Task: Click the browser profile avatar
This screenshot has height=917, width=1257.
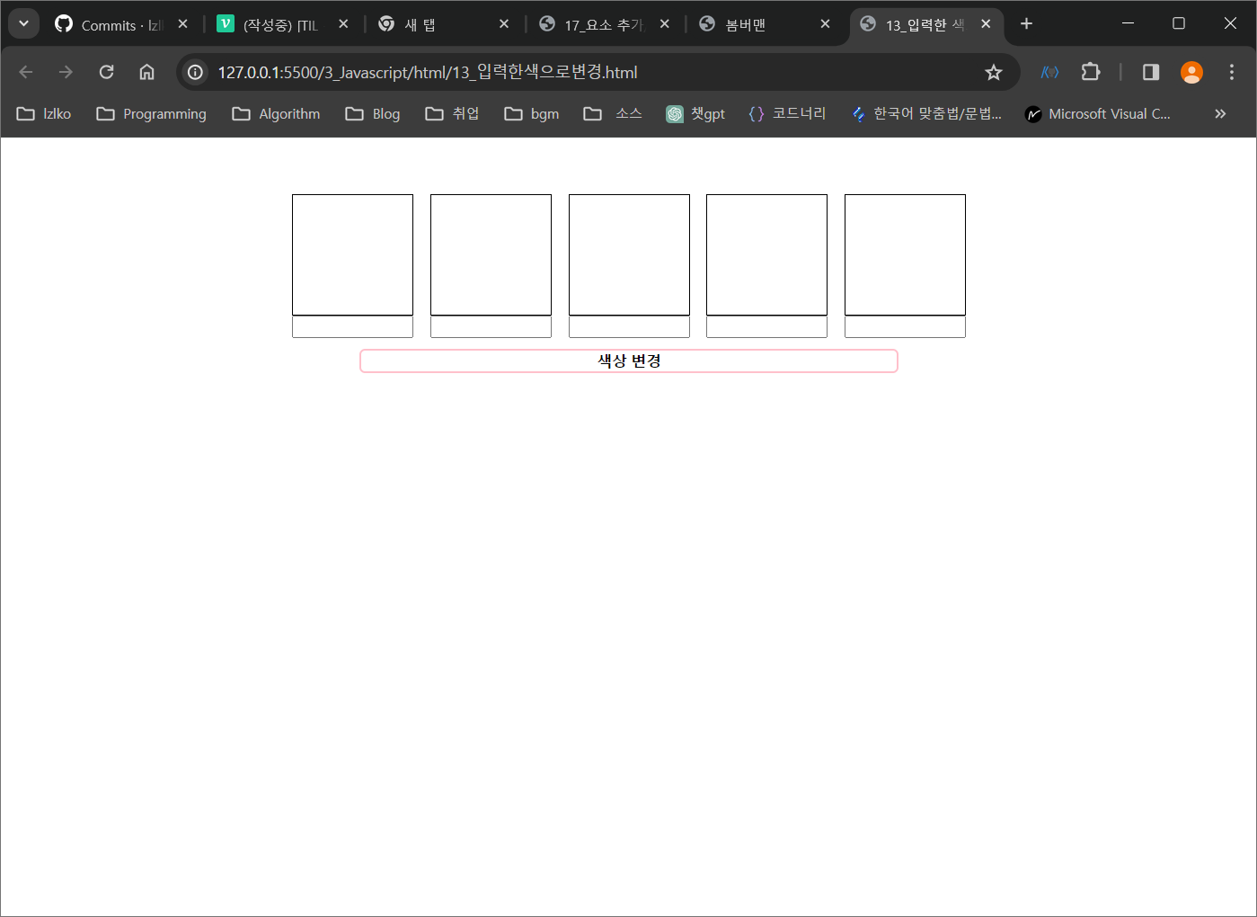Action: coord(1191,72)
